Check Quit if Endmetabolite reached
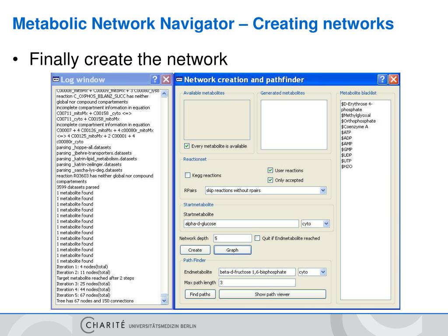This screenshot has width=448, height=336. coord(257,238)
